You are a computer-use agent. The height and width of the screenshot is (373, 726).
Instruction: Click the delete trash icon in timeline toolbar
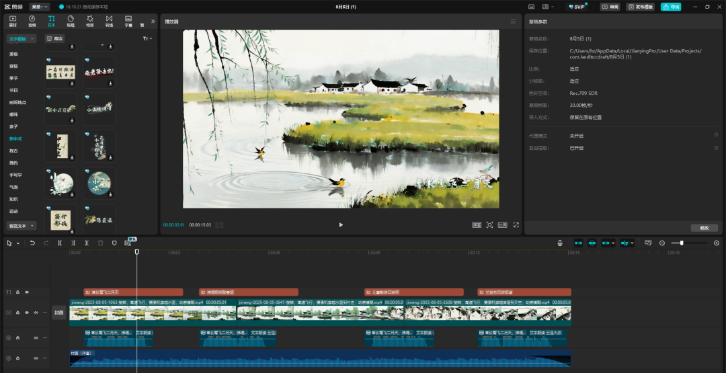(x=100, y=243)
